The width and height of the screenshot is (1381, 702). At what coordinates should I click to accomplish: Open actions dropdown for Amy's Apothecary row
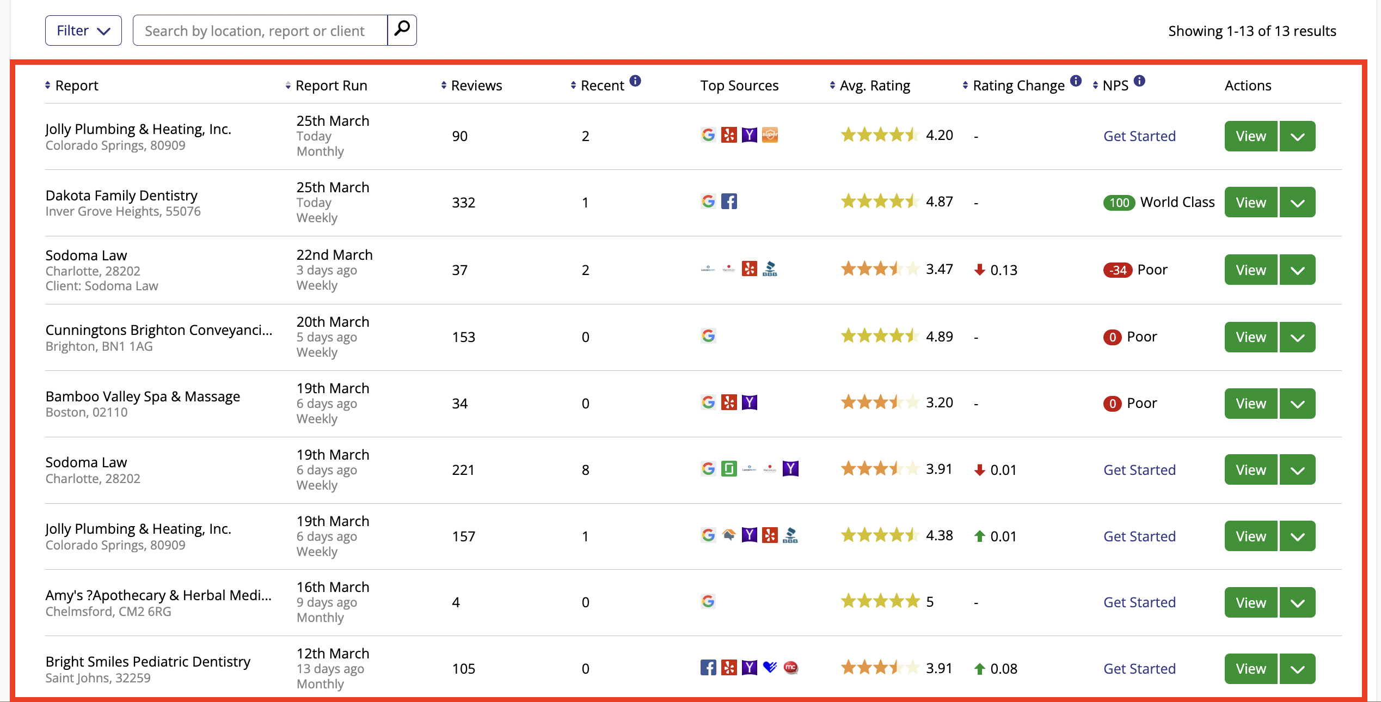click(x=1297, y=602)
